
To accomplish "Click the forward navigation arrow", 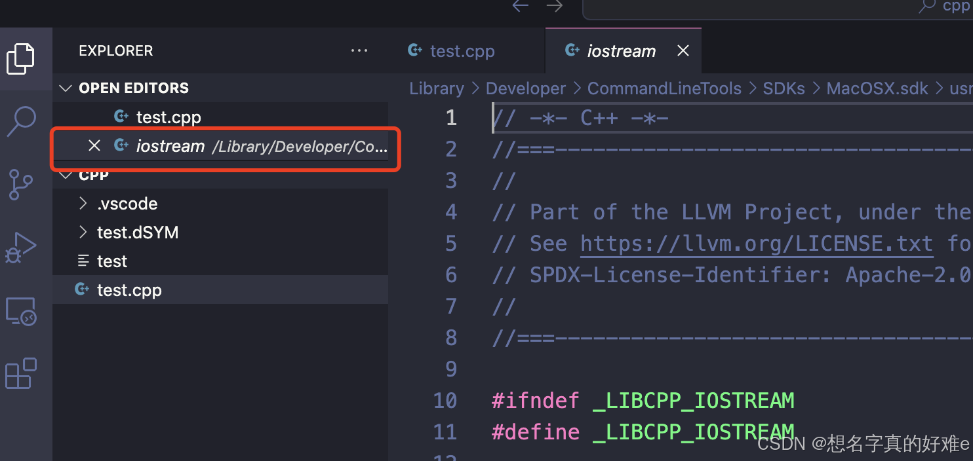I will click(x=554, y=6).
